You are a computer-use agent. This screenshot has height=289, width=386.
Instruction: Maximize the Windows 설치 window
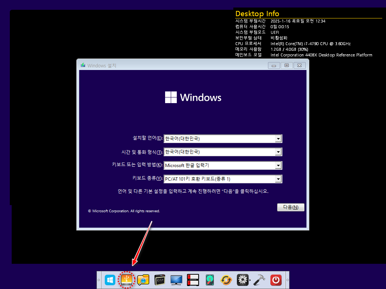click(286, 65)
